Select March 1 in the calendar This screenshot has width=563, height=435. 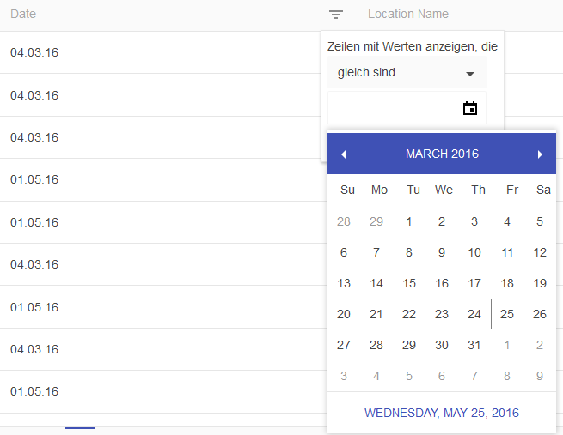click(x=409, y=221)
